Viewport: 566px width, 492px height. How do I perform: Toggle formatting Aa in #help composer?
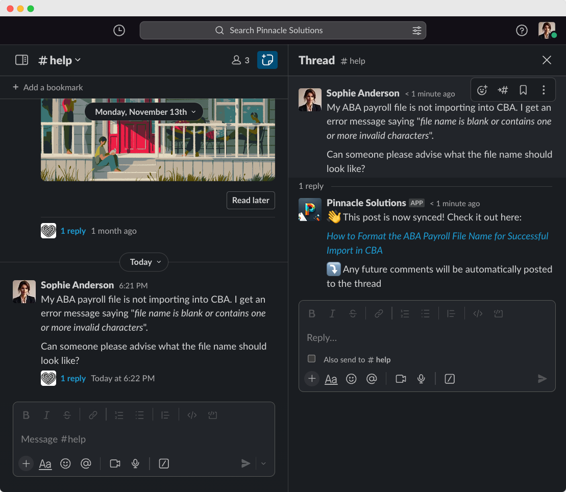[x=45, y=464]
